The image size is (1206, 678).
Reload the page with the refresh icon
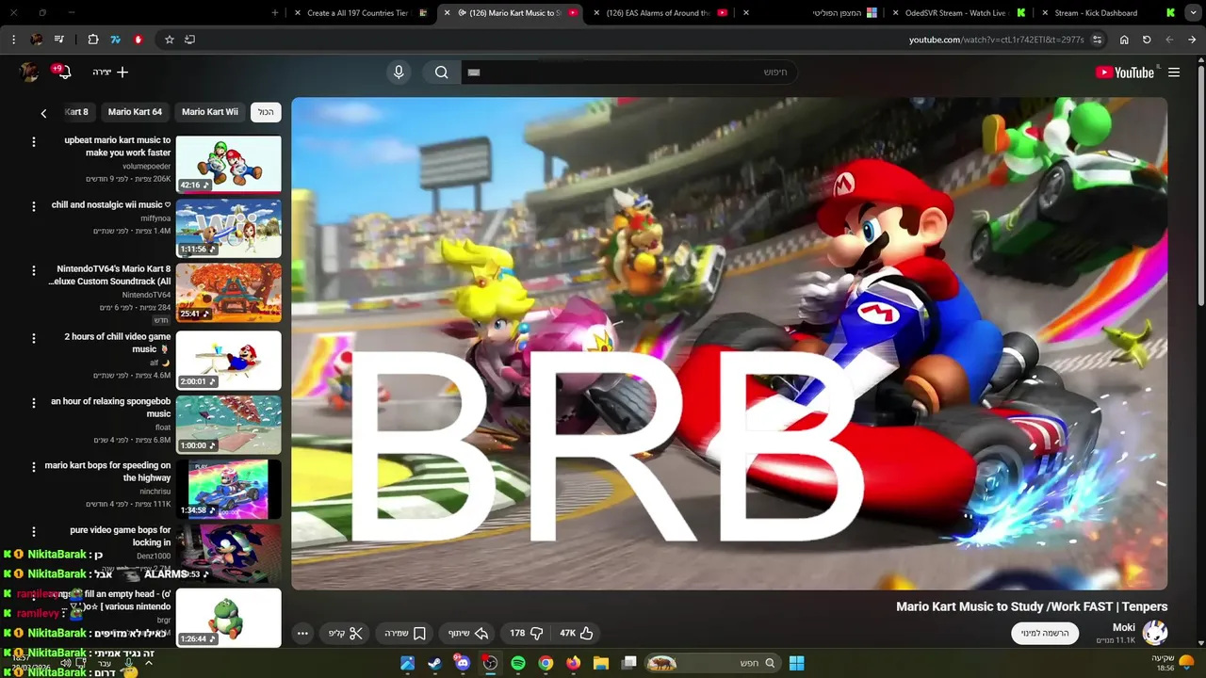click(1147, 40)
